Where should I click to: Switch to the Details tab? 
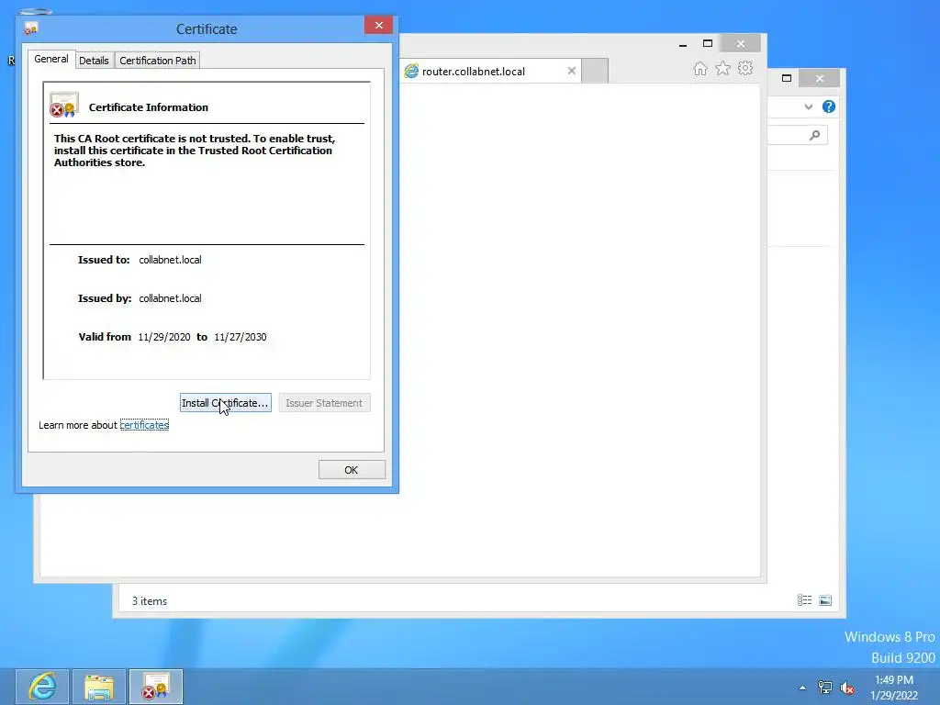(94, 61)
